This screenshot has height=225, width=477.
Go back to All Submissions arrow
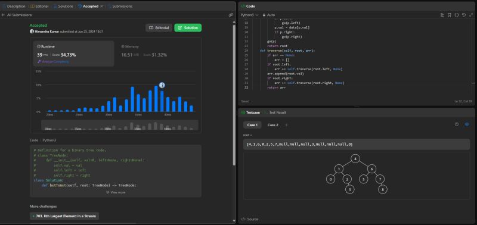point(4,15)
